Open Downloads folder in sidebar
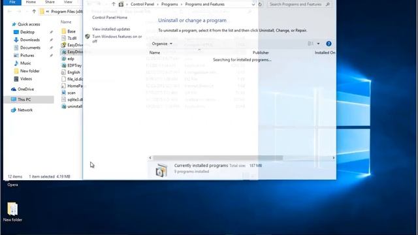Screen dimensions: 418x235 [30, 40]
